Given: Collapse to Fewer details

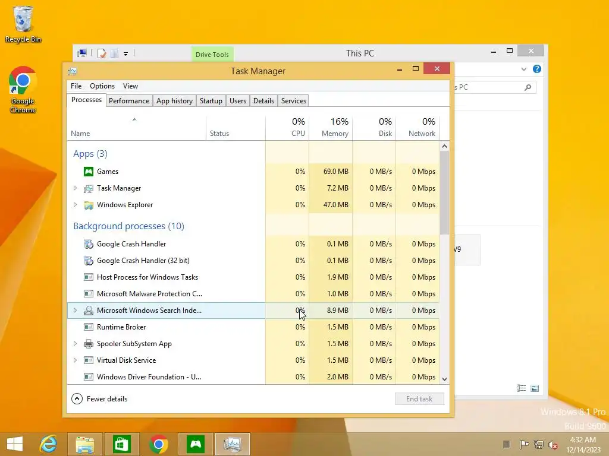Looking at the screenshot, I should click(99, 398).
